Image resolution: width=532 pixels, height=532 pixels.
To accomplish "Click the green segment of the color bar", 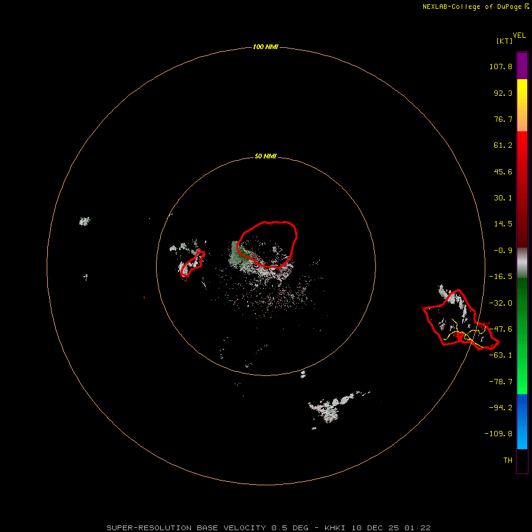I will [522, 336].
